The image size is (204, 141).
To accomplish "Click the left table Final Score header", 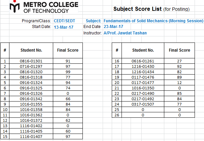I will [68, 50].
